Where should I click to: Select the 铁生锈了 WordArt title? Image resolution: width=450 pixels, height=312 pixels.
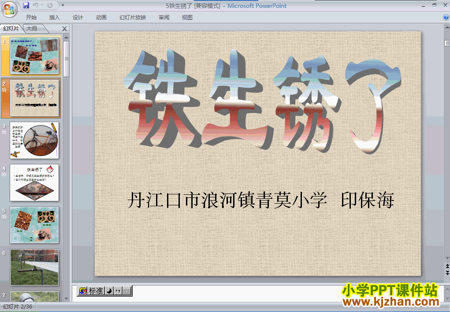click(x=262, y=101)
